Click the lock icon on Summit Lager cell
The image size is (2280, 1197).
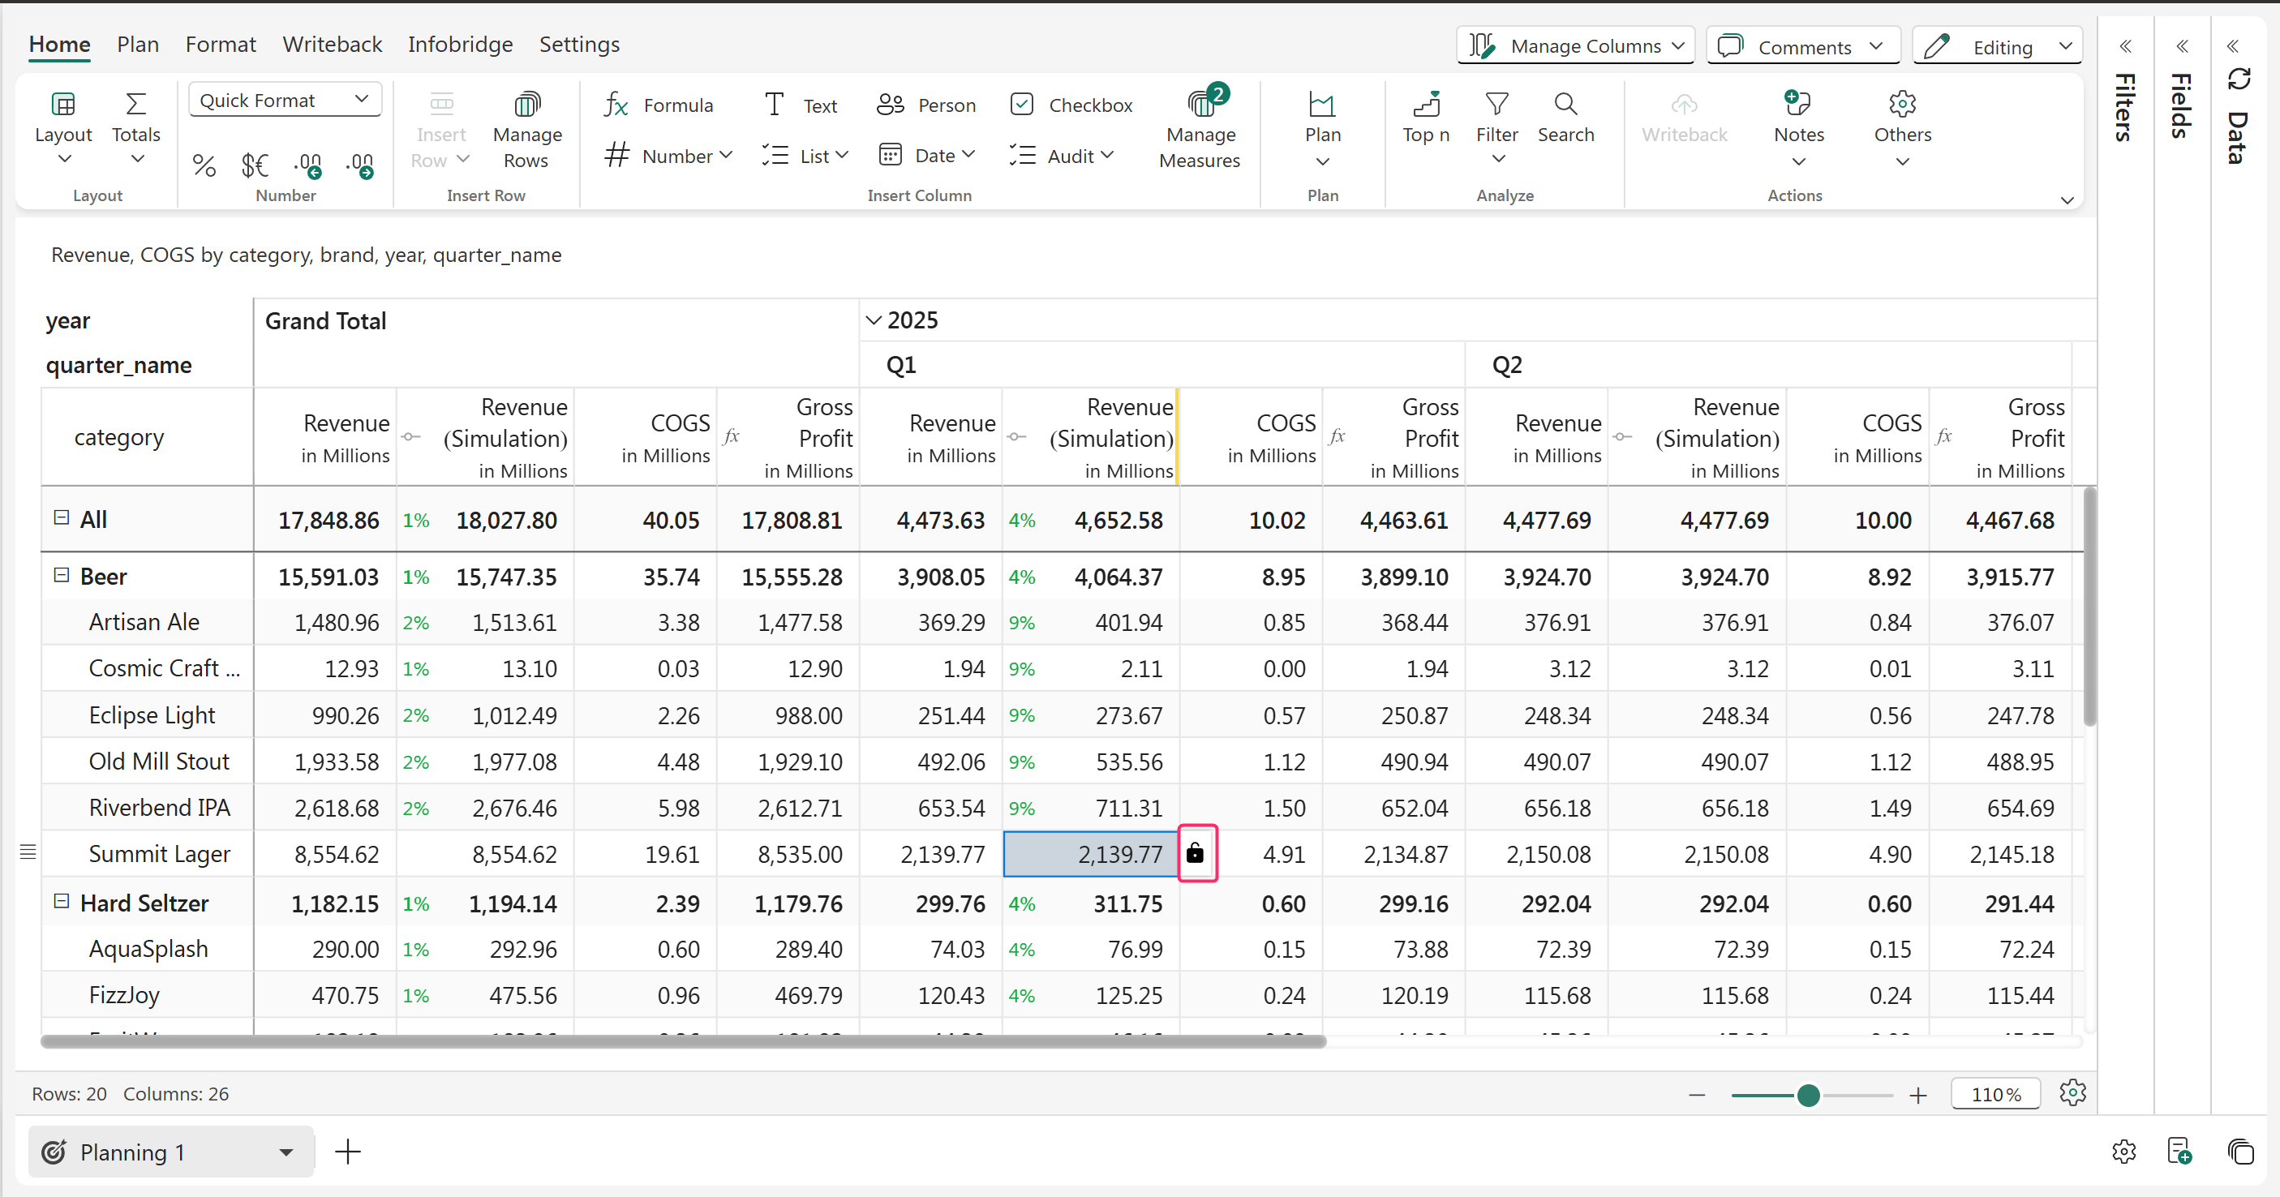pyautogui.click(x=1195, y=853)
